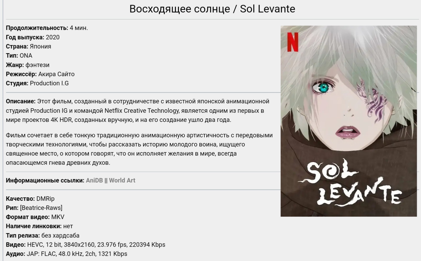Click the release type value 'без хардсаба'
421x261 pixels.
60,235
